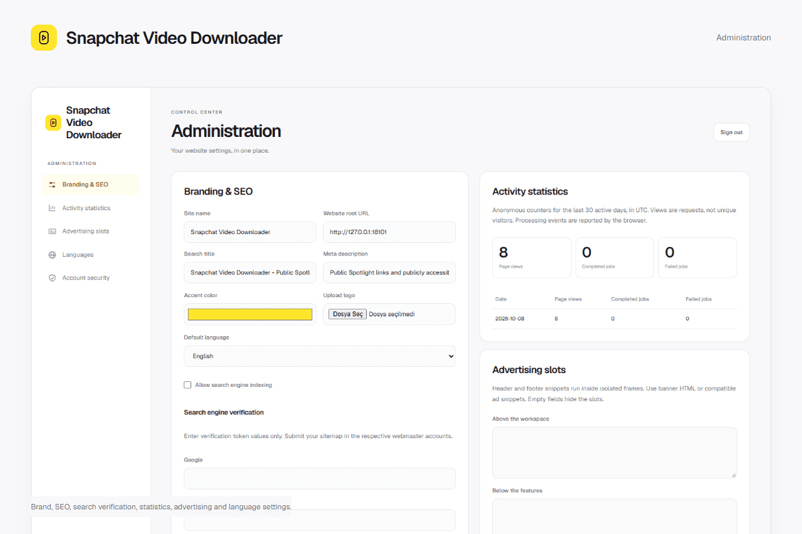Click the Failed jobs count card
The height and width of the screenshot is (534, 802).
(697, 257)
